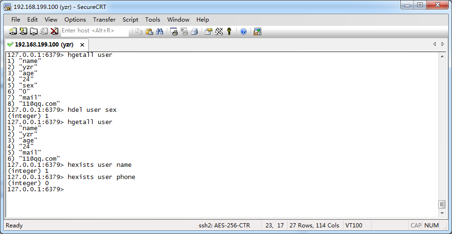
Task: Click the '6) "0"' output line
Action: [18, 91]
